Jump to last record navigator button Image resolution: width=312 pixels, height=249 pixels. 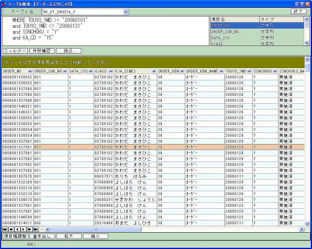tap(36, 230)
